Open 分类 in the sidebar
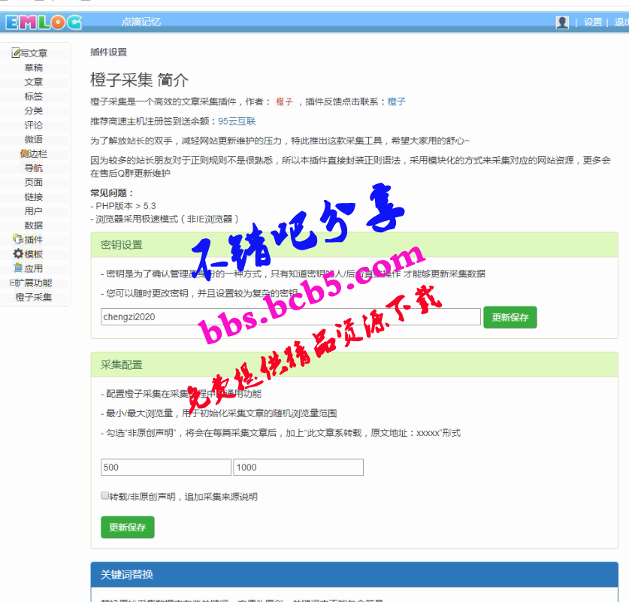This screenshot has height=602, width=629. [34, 110]
